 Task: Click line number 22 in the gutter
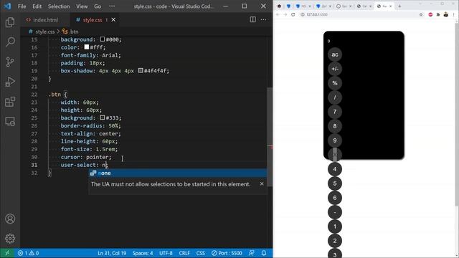pyautogui.click(x=34, y=95)
